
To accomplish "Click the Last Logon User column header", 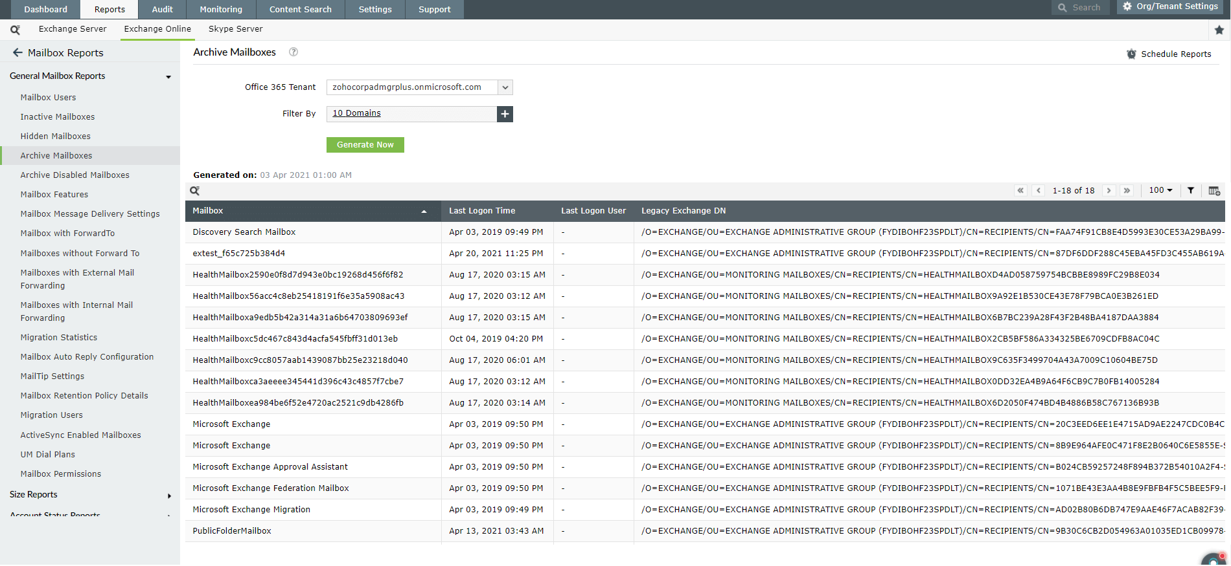I will point(593,211).
